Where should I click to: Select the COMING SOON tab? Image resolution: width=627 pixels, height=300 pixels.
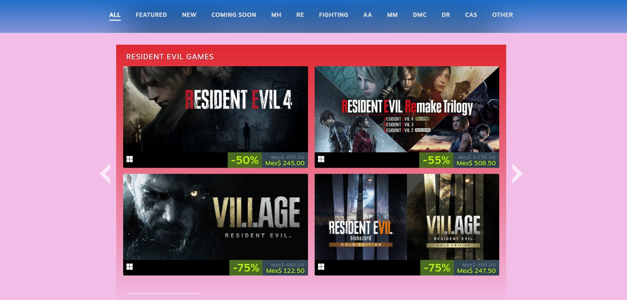click(x=234, y=15)
